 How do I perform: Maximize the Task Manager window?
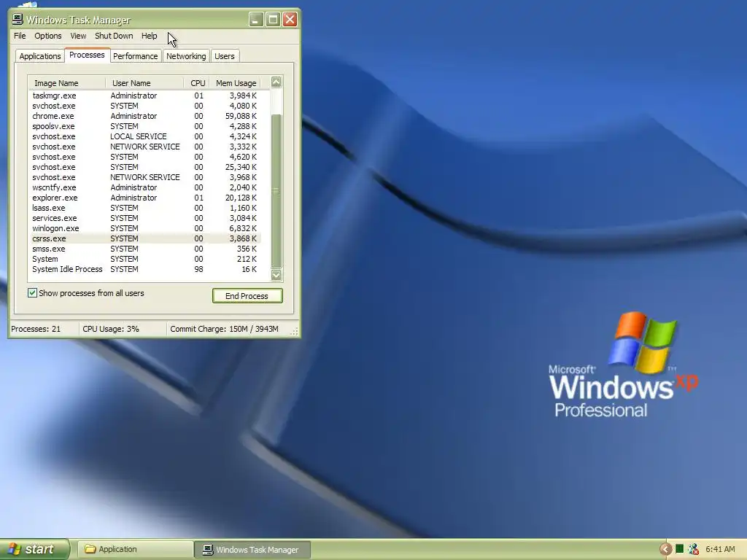pos(273,20)
